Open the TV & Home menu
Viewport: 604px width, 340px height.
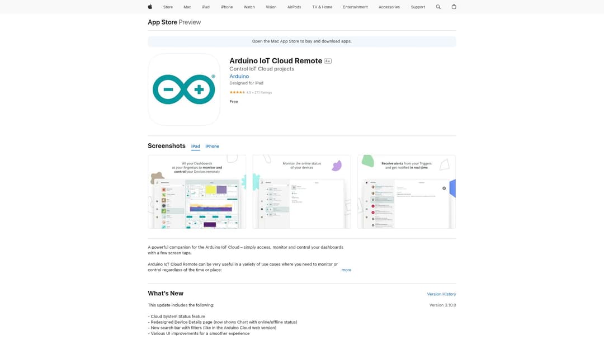tap(323, 7)
